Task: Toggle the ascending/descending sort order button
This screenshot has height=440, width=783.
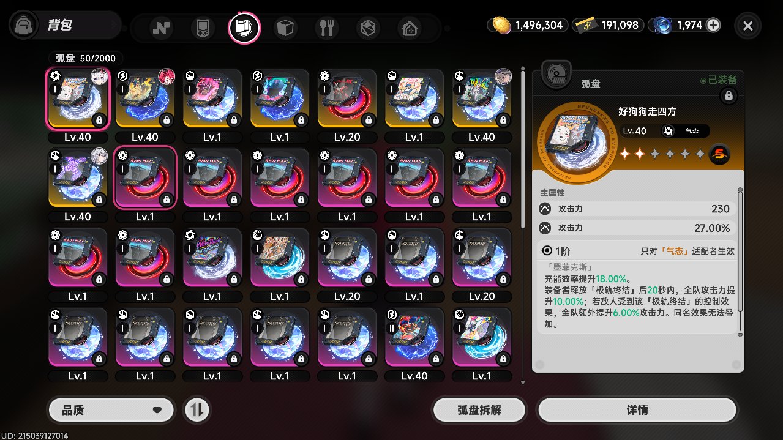Action: [x=197, y=409]
